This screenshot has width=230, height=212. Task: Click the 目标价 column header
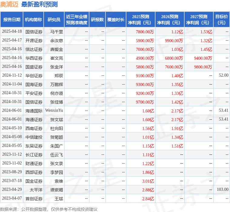222,19
